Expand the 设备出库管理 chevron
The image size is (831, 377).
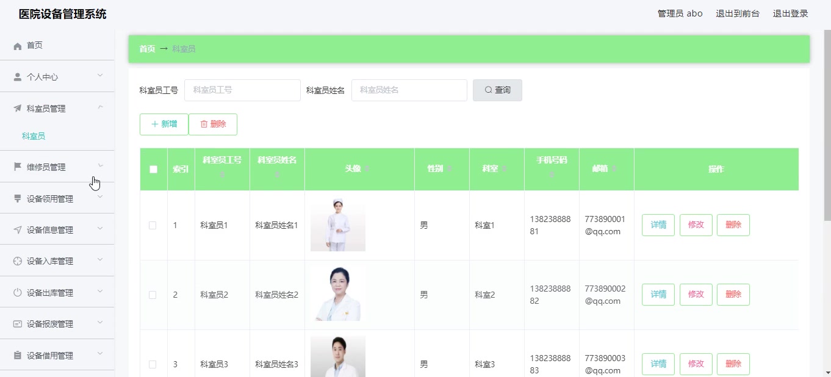coord(100,292)
